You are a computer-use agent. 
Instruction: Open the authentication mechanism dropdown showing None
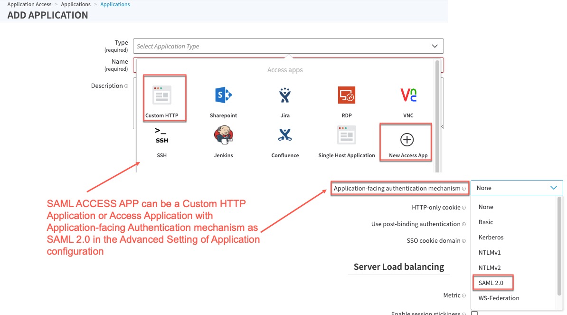tap(517, 188)
